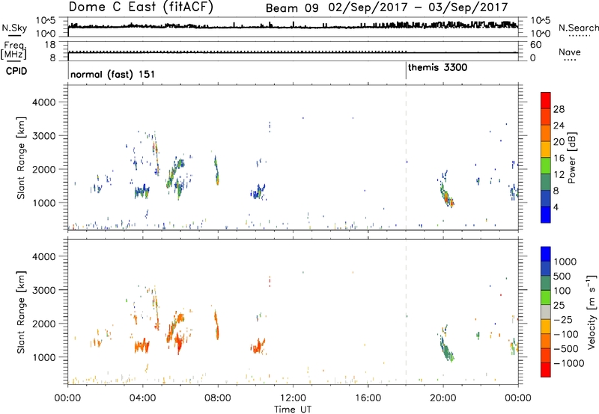
Task: Click the "Velocity [m s⁻¹]" colorbar label
Action: pyautogui.click(x=592, y=312)
